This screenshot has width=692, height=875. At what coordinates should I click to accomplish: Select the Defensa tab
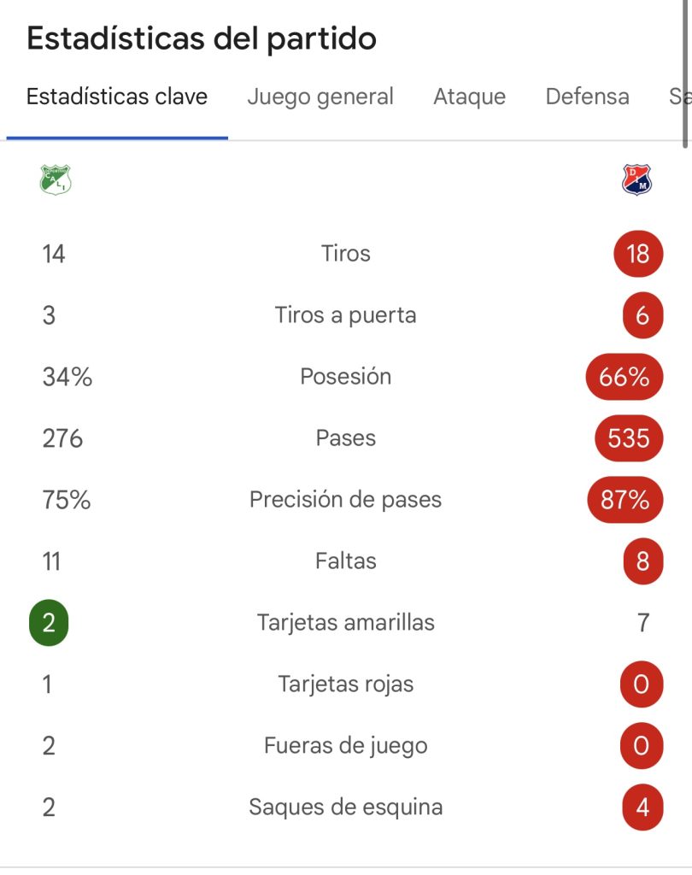pos(587,97)
